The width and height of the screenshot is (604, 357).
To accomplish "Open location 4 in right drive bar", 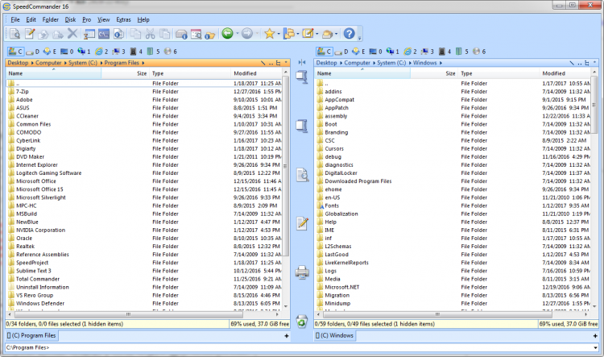I will click(445, 52).
